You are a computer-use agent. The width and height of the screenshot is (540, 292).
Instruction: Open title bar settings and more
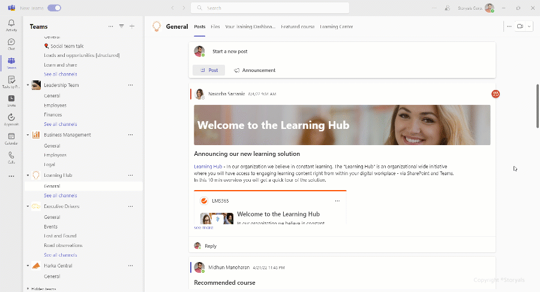coord(434,8)
